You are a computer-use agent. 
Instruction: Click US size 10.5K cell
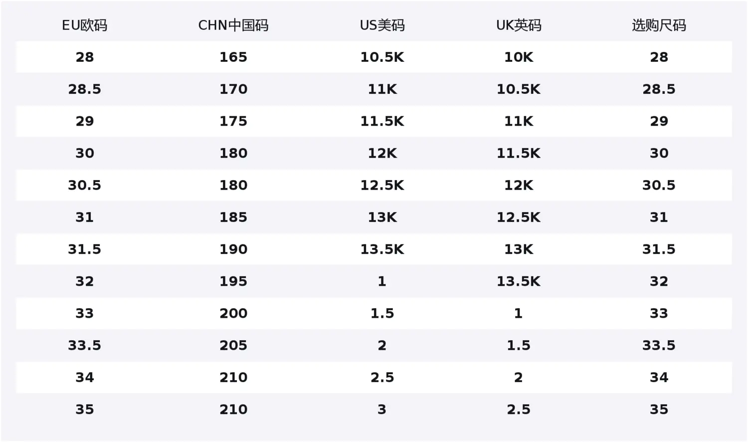(x=382, y=57)
